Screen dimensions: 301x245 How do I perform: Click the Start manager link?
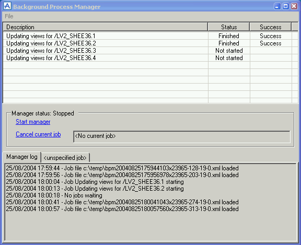coord(33,122)
